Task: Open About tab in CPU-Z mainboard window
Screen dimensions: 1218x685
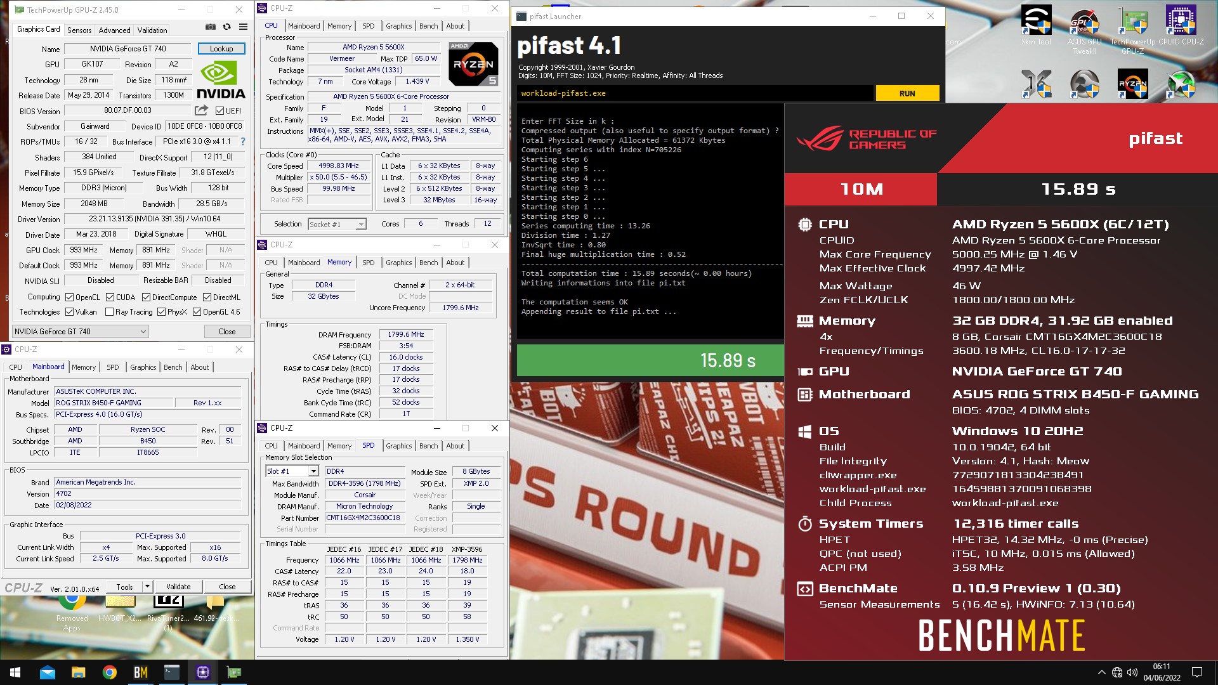Action: (199, 367)
